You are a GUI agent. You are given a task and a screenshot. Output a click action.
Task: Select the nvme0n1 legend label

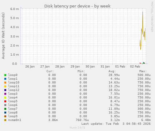(x=15, y=120)
